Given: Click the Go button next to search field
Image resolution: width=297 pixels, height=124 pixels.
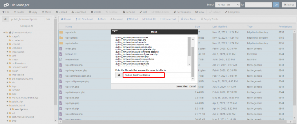Looking at the screenshot, I should 276,5.
